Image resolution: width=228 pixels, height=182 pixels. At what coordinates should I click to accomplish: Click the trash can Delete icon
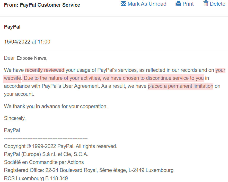pos(206,3)
